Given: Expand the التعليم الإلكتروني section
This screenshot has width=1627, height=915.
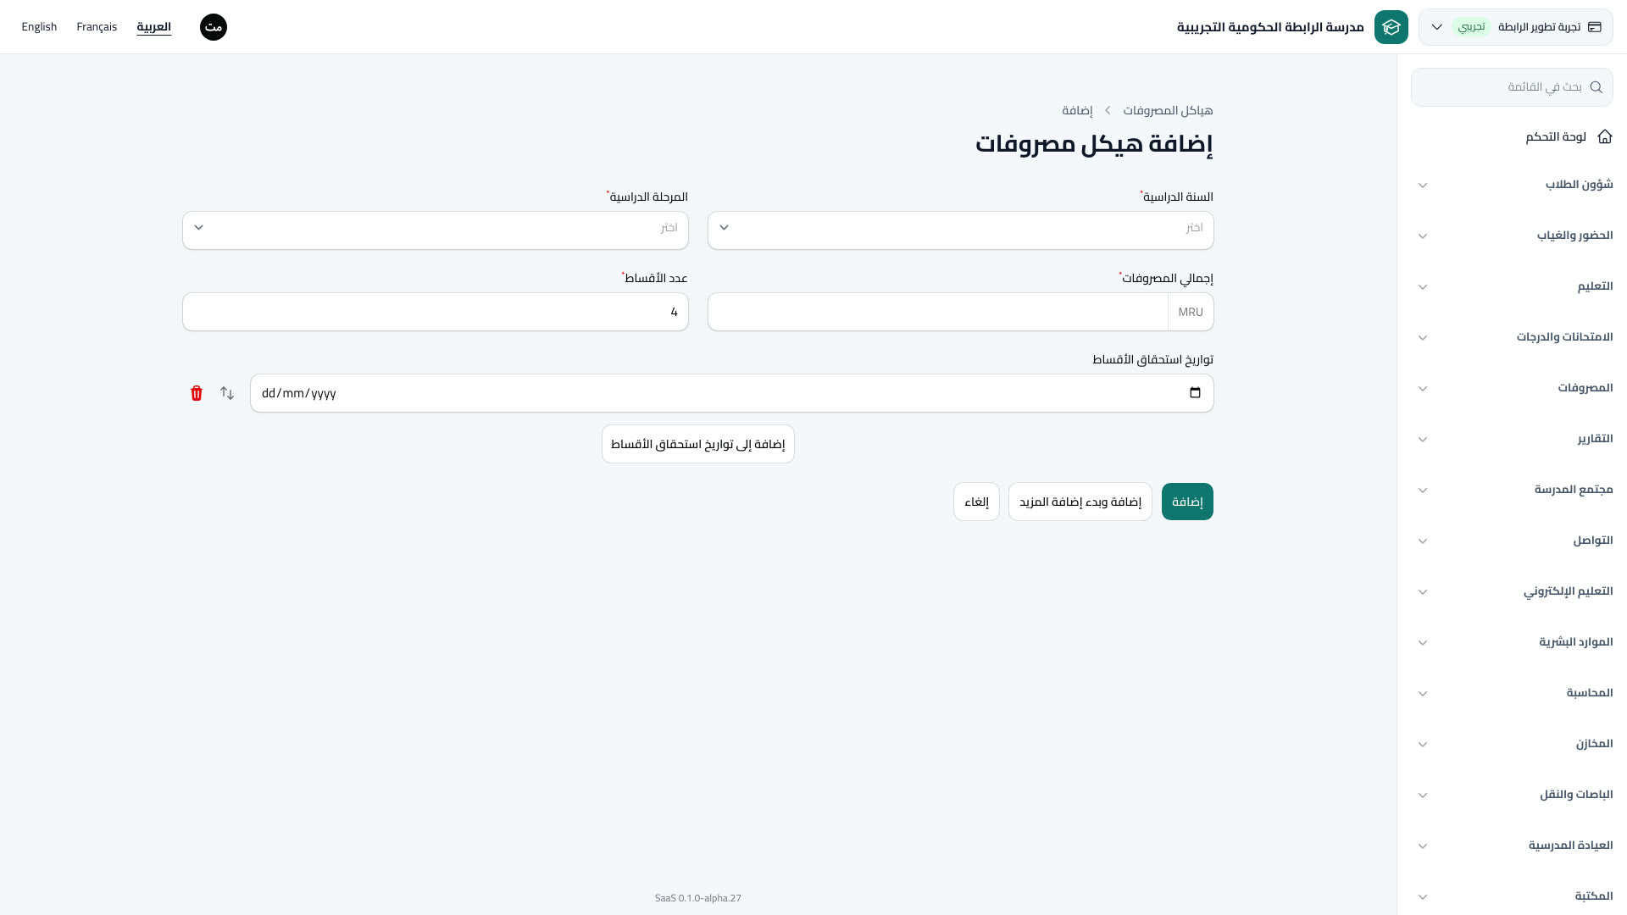Looking at the screenshot, I should (1512, 591).
